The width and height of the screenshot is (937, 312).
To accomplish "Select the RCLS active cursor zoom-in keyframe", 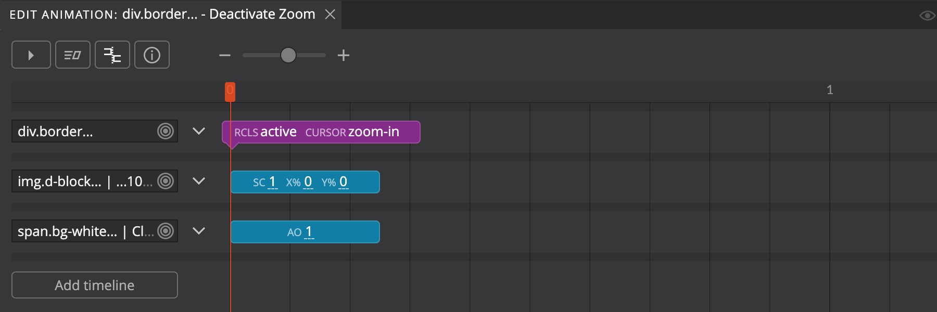I will pyautogui.click(x=321, y=132).
